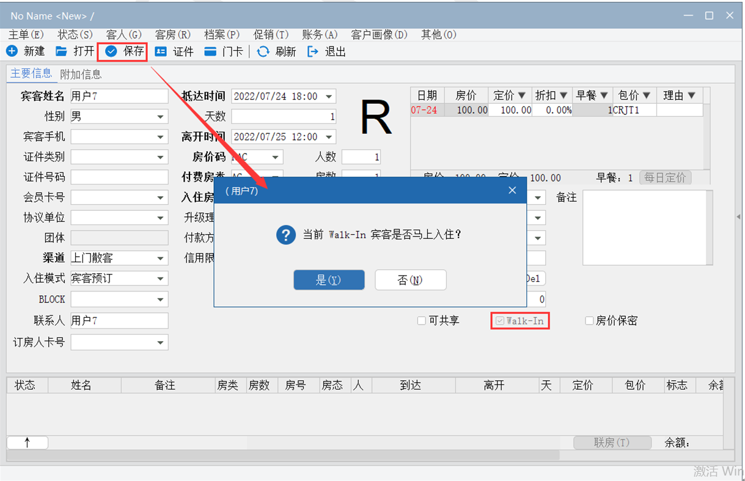The width and height of the screenshot is (745, 481).
Task: Click the 门卡 (Door card) toolbar icon
Action: 210,51
